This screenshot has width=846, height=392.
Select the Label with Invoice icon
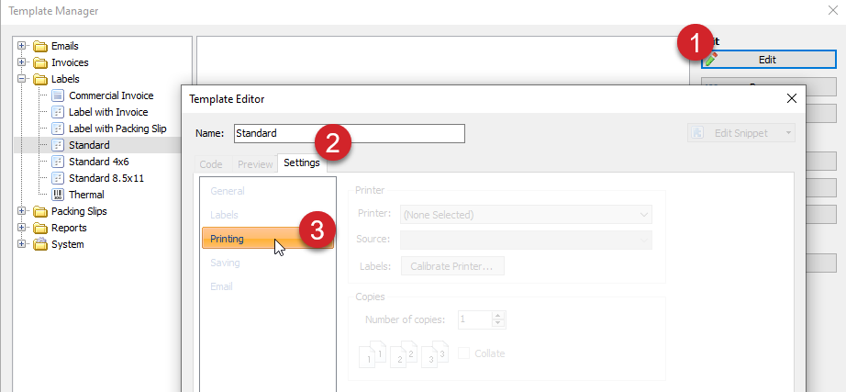click(58, 112)
